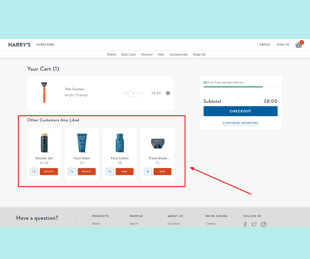Screen dimensions: 310x259
Task: Open The Truman razor thumbnail
Action: pos(44,92)
